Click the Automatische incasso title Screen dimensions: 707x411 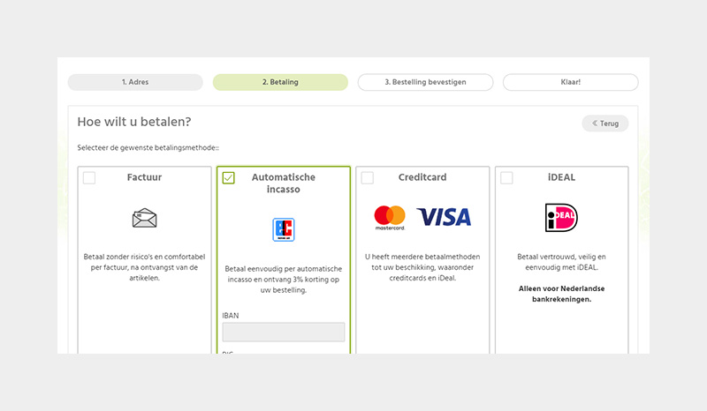pos(284,183)
